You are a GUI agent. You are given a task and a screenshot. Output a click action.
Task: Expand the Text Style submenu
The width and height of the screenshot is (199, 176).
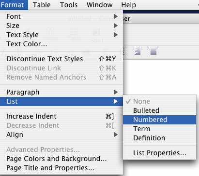(x=61, y=35)
